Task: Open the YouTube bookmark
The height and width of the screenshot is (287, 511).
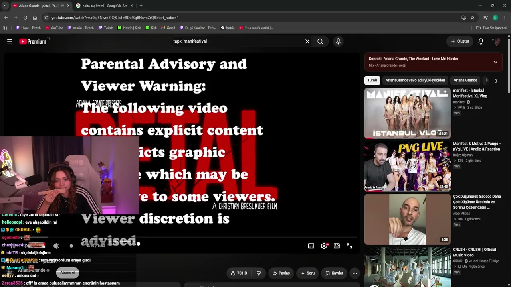Action: (54, 28)
